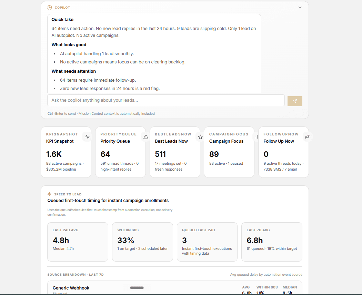This screenshot has height=295, width=362.
Task: Click the 1.6K KPI value
Action: click(54, 154)
